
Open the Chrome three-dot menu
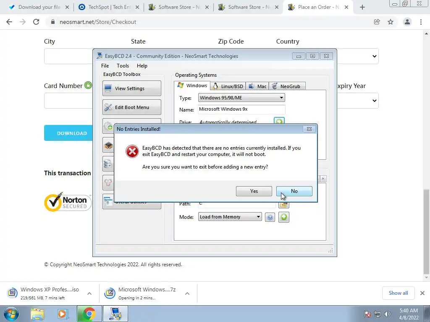(421, 22)
